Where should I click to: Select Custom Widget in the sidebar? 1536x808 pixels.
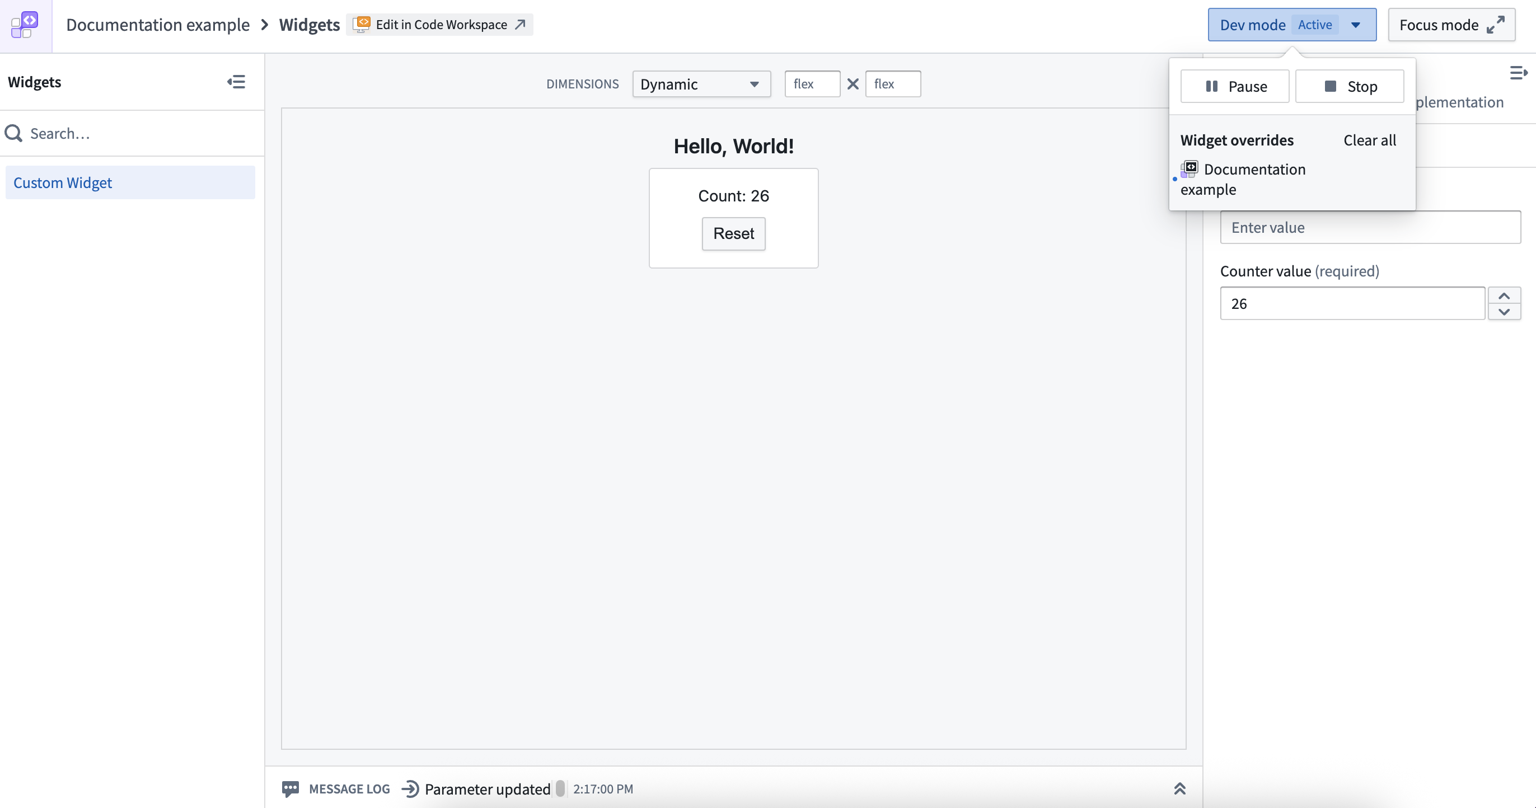point(62,182)
